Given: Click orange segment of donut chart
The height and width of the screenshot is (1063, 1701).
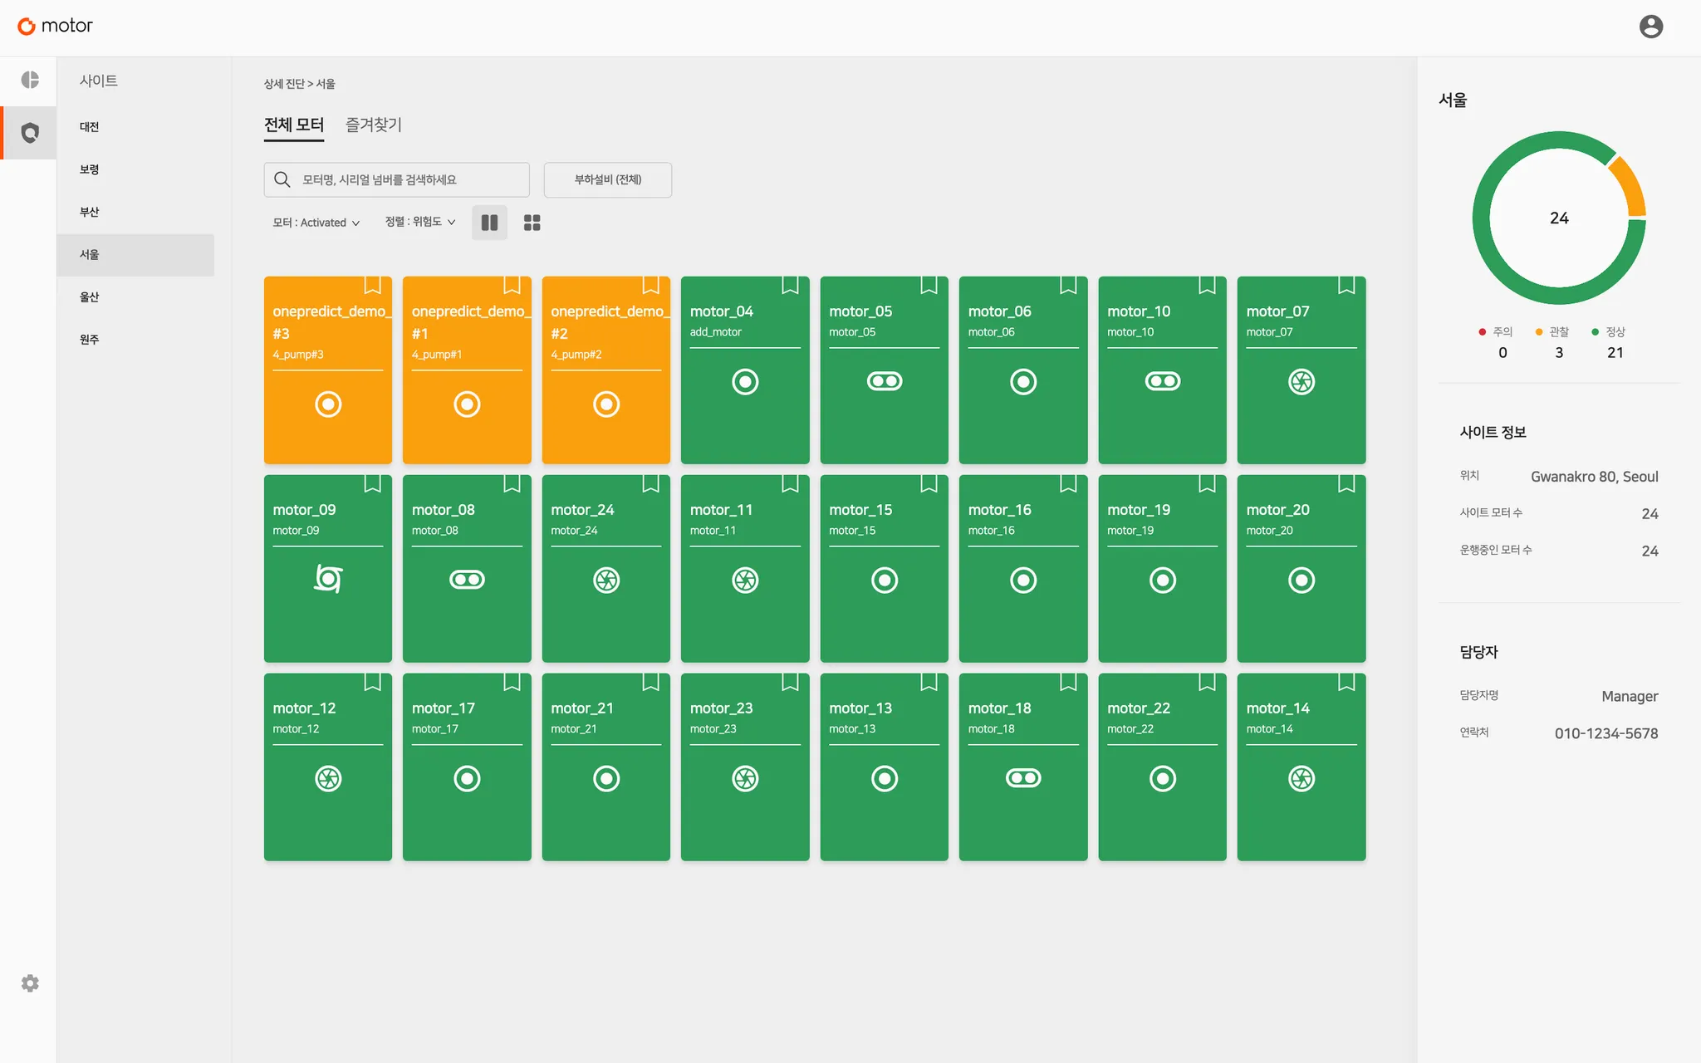Looking at the screenshot, I should point(1630,187).
